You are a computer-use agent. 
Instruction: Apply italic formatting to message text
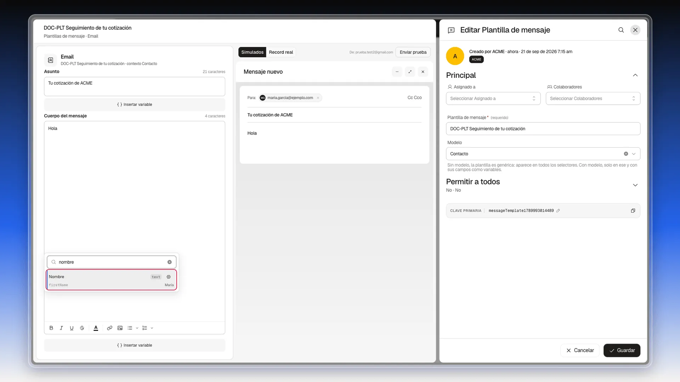[61, 328]
